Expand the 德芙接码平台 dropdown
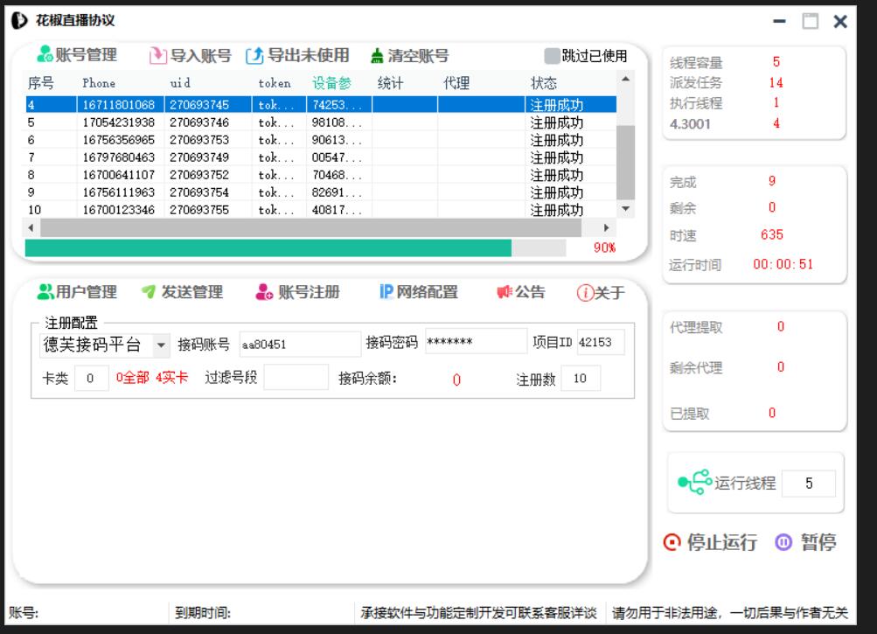877x634 pixels. [161, 345]
